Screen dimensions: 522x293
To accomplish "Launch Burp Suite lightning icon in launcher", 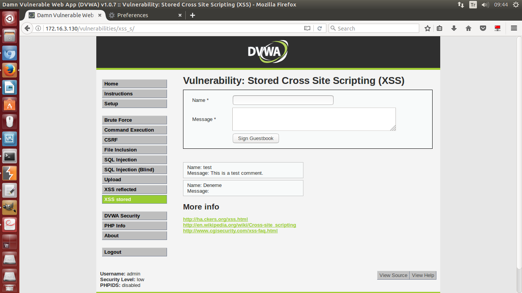I will (10, 173).
